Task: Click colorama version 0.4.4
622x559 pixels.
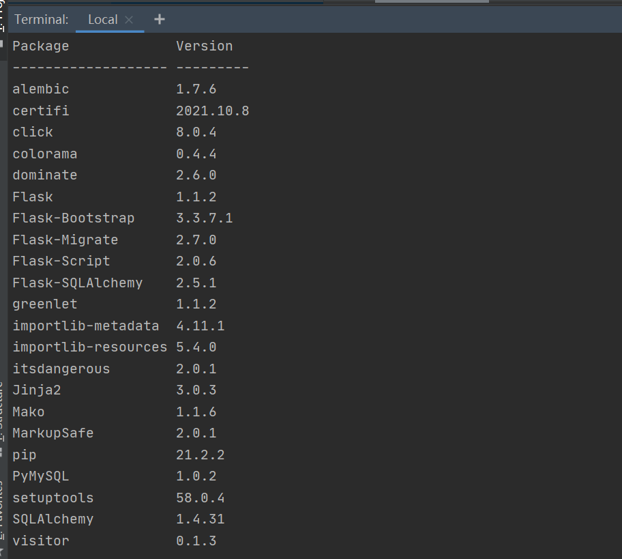Action: (196, 154)
